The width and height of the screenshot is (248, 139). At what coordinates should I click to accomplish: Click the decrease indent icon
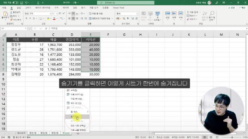tap(82, 19)
